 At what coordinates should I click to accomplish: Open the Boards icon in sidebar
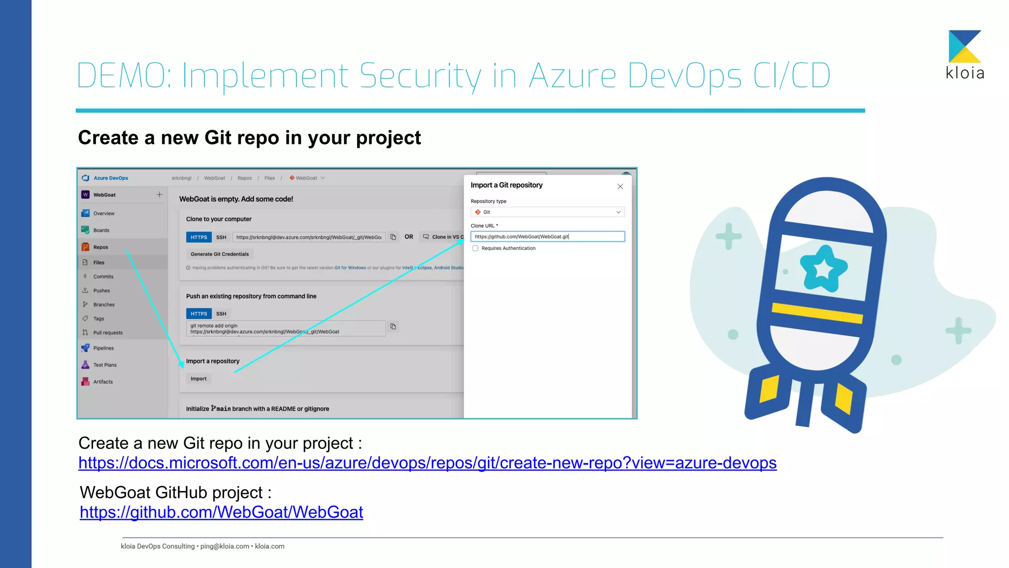click(85, 230)
